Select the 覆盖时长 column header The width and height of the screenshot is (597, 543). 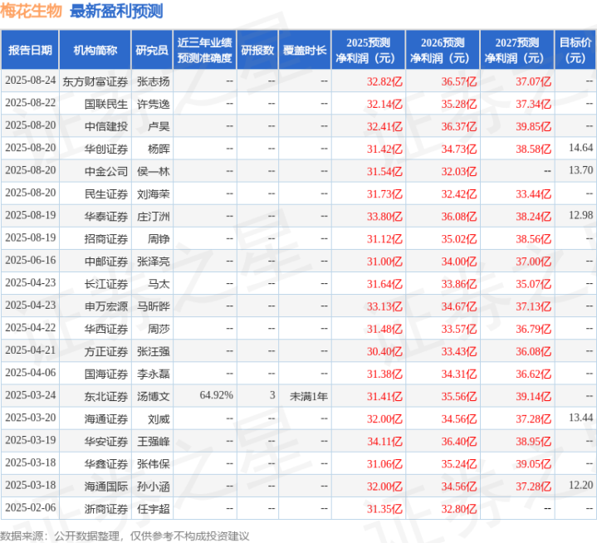tap(304, 50)
